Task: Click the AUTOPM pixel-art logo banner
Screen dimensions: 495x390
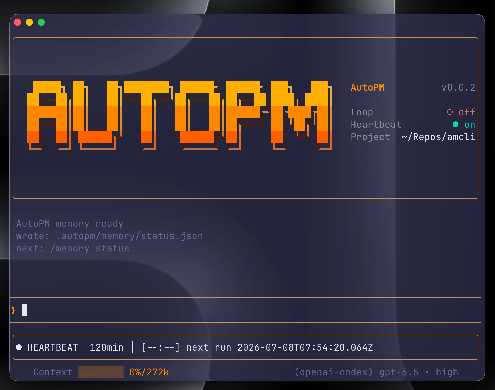Action: (179, 115)
